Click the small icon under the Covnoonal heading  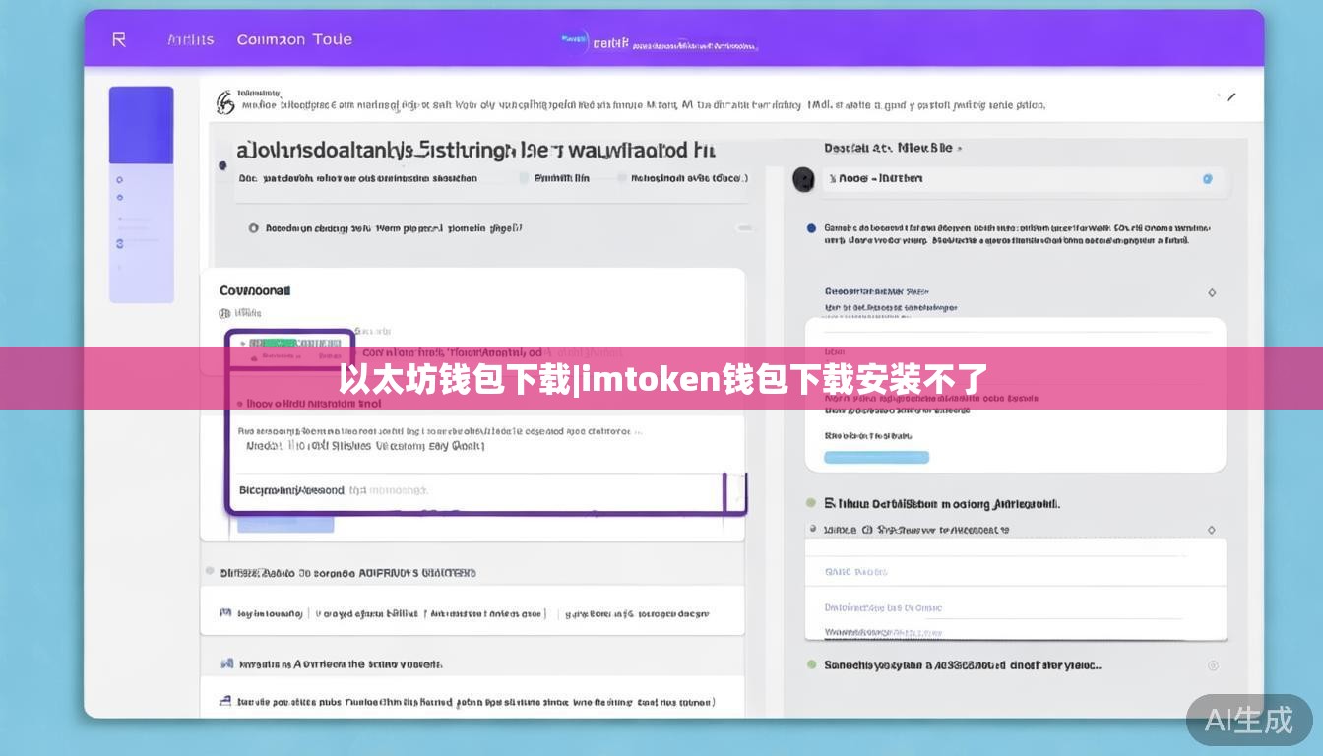point(224,313)
